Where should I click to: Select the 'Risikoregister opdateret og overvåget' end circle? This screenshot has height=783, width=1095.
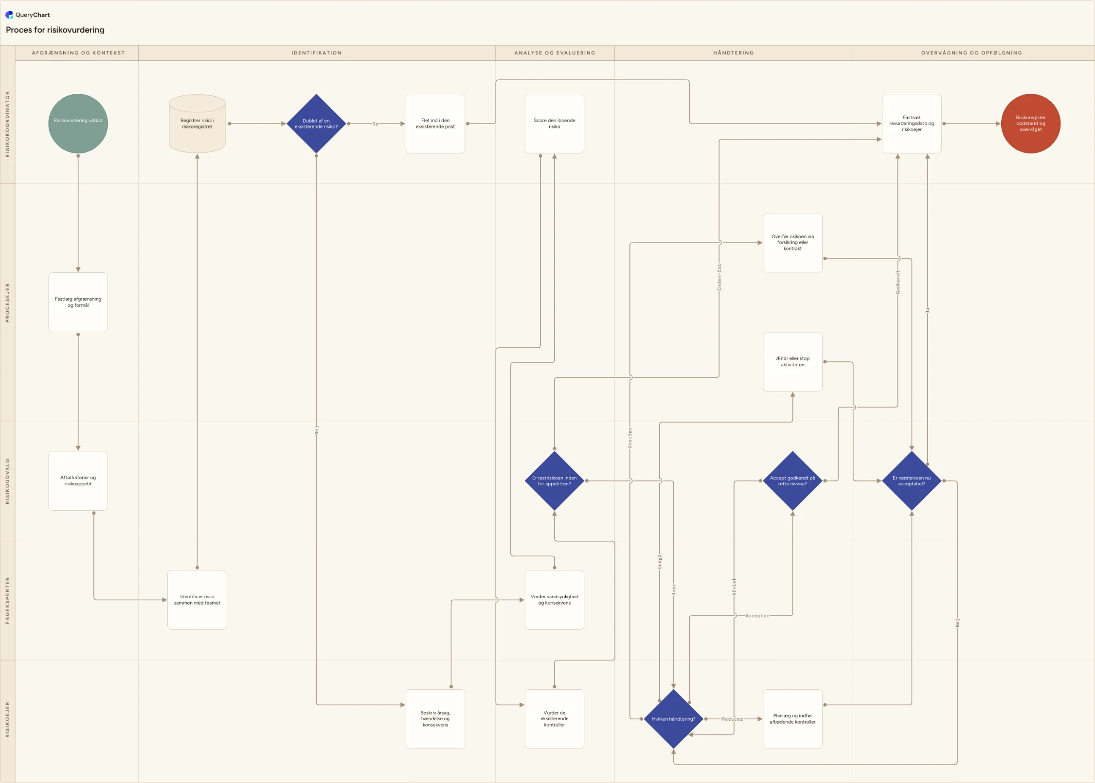1030,124
